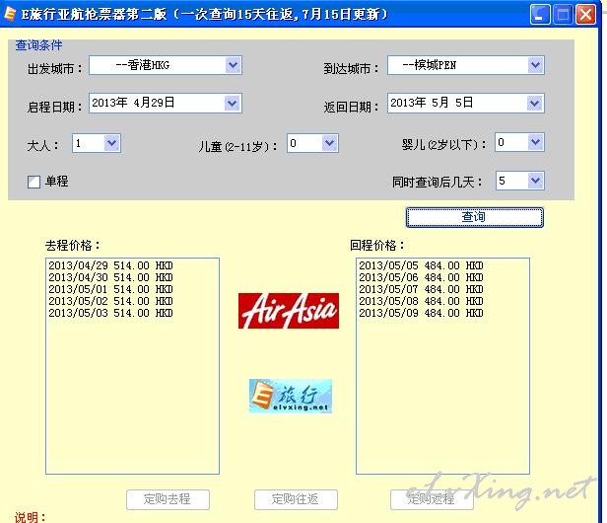This screenshot has height=523, width=607.
Task: Toggle the 单程 one-way checkbox
Action: (34, 182)
